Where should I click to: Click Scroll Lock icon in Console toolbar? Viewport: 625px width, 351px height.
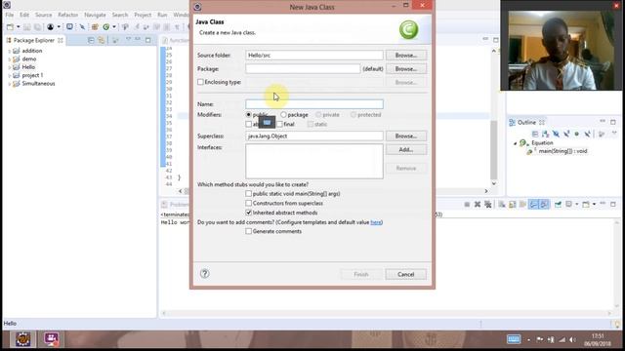tap(512, 204)
